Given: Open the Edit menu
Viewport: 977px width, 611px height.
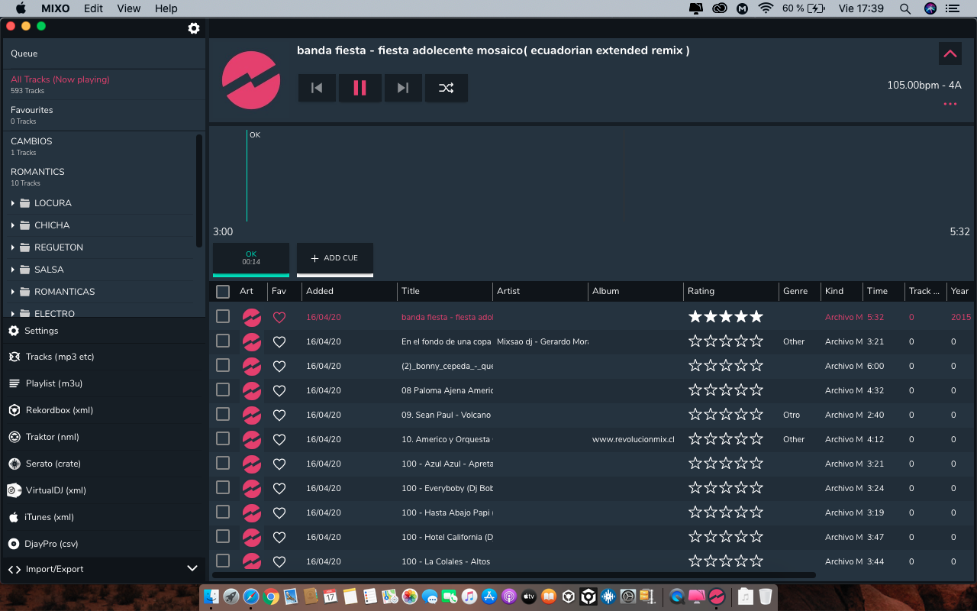Looking at the screenshot, I should 93,8.
